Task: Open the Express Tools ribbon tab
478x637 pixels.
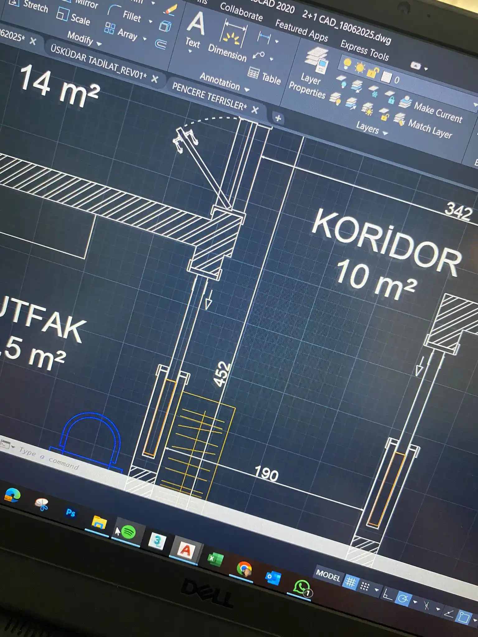Action: point(364,50)
